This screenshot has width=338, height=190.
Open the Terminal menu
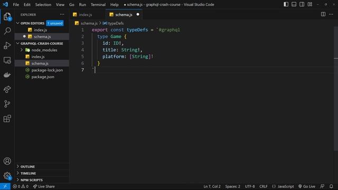tap(98, 5)
